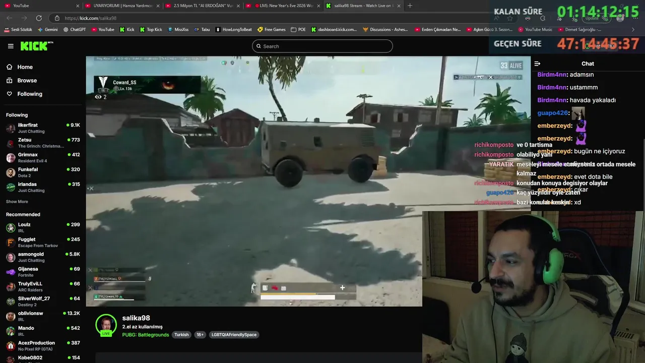
Task: Close the salika98 Stream tab
Action: [x=399, y=6]
